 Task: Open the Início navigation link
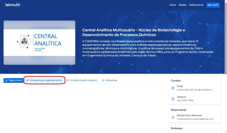(173, 5)
